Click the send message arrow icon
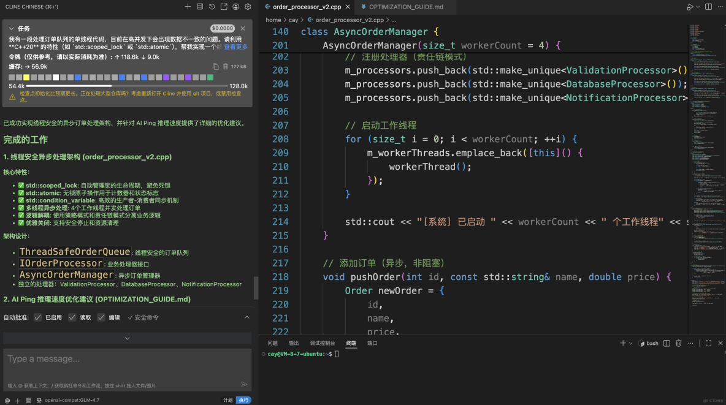The width and height of the screenshot is (726, 405). coord(244,384)
